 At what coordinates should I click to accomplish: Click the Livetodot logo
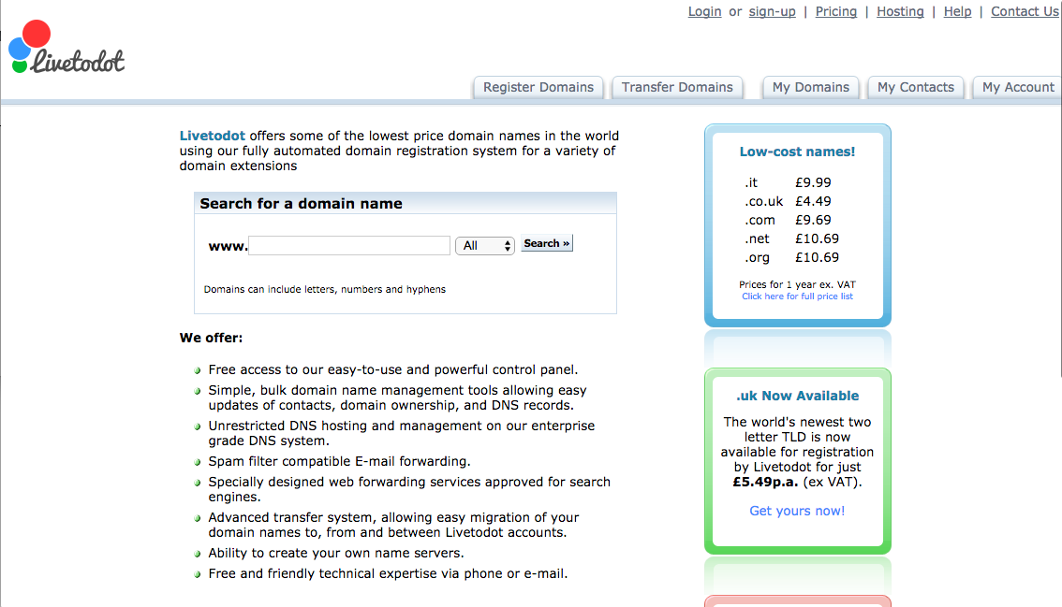coord(66,47)
